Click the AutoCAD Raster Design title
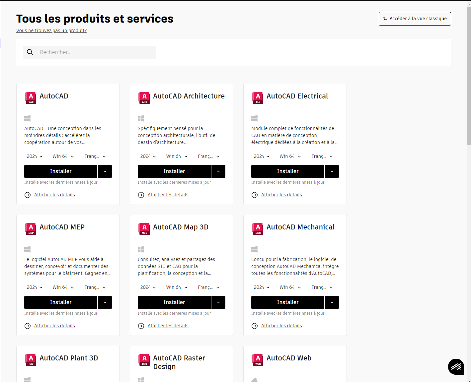This screenshot has width=471, height=382. click(x=179, y=362)
